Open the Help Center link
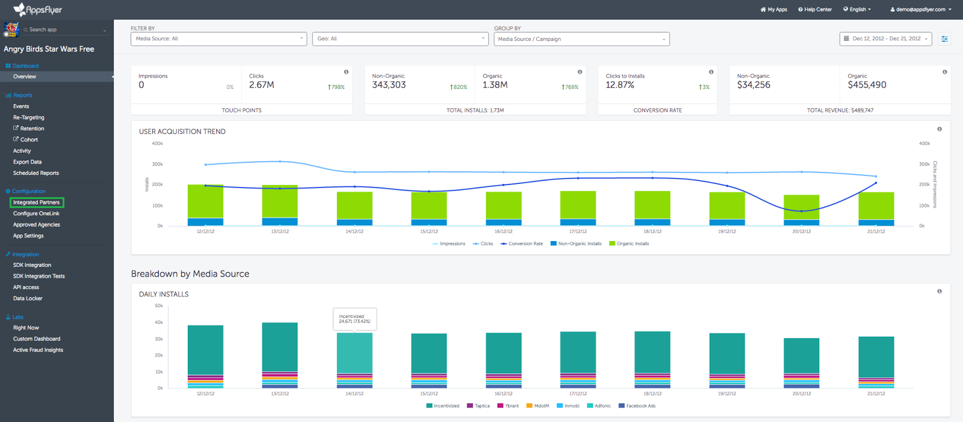The width and height of the screenshot is (963, 422). click(x=815, y=10)
